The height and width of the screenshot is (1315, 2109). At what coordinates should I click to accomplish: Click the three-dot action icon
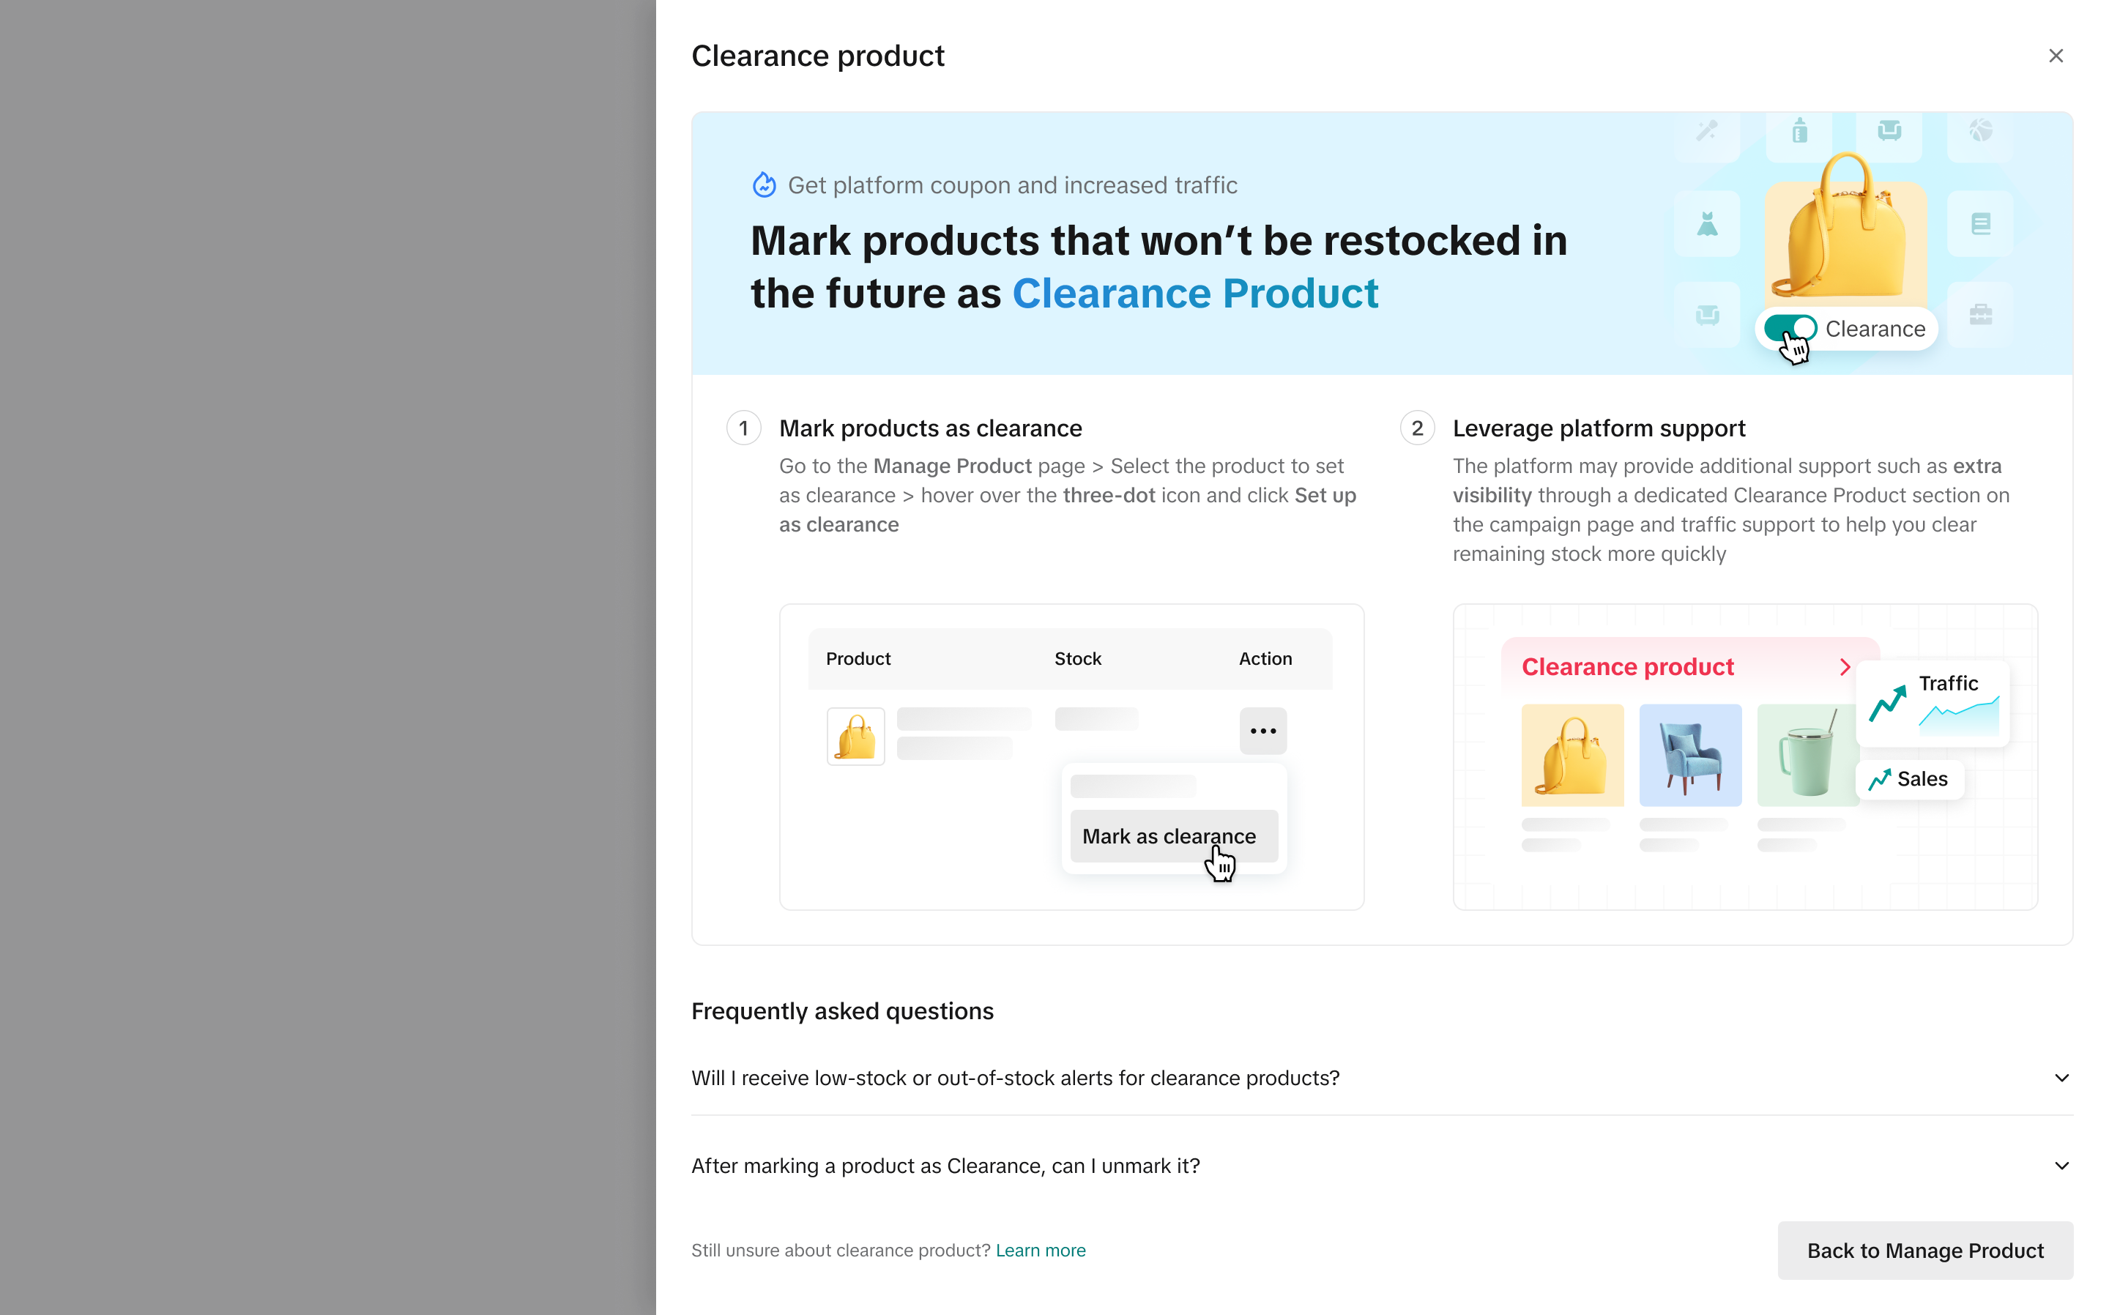tap(1262, 731)
